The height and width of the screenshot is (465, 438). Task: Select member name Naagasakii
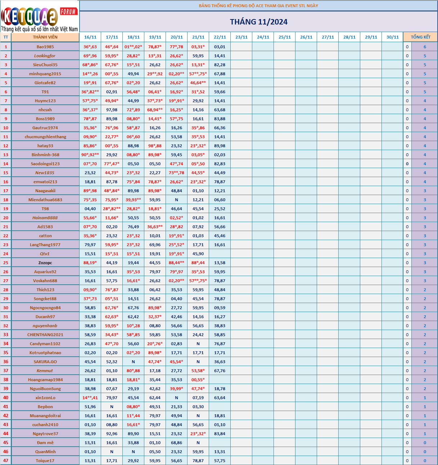pyautogui.click(x=45, y=191)
